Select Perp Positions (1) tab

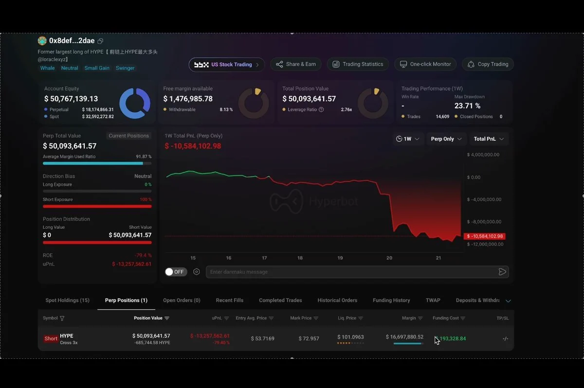(126, 300)
